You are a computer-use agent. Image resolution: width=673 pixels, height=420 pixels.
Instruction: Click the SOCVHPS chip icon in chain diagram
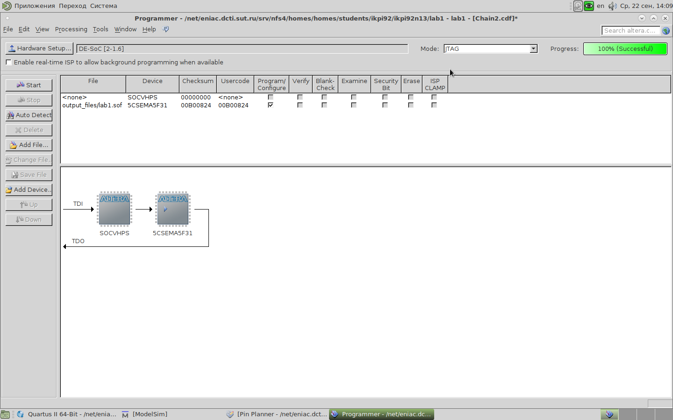[x=115, y=209]
